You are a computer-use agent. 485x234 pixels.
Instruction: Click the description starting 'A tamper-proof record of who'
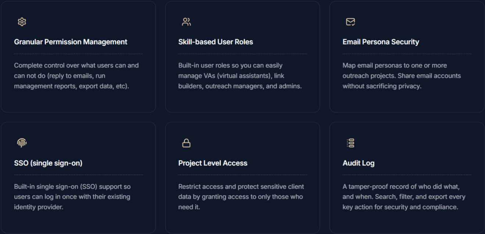[x=404, y=197]
